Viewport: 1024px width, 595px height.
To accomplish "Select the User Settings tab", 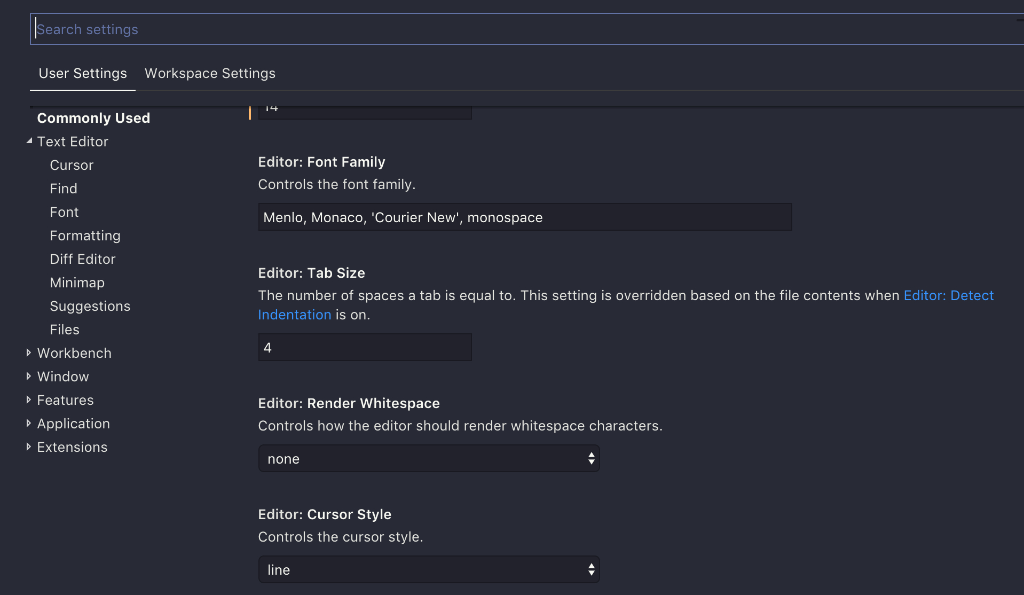I will (x=83, y=73).
